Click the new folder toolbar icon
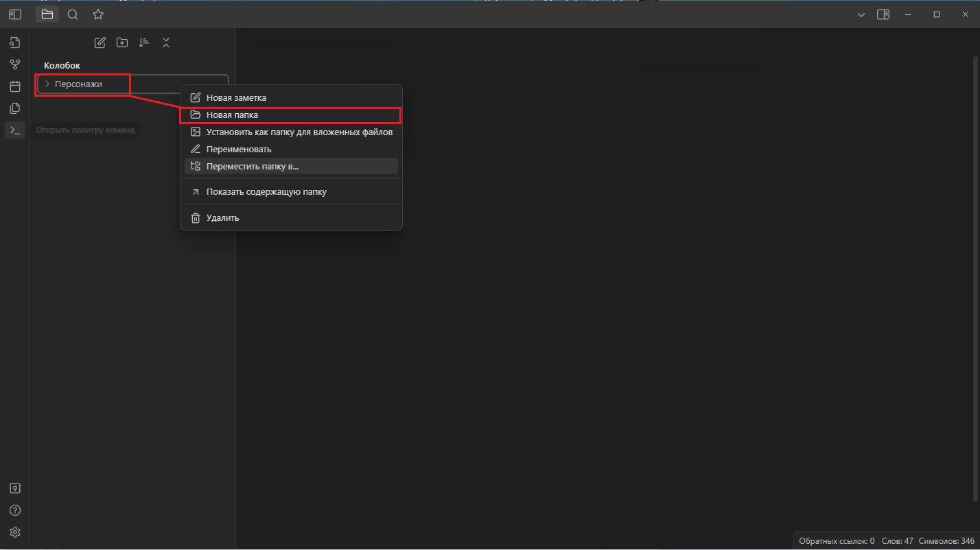The height and width of the screenshot is (550, 980). [121, 43]
